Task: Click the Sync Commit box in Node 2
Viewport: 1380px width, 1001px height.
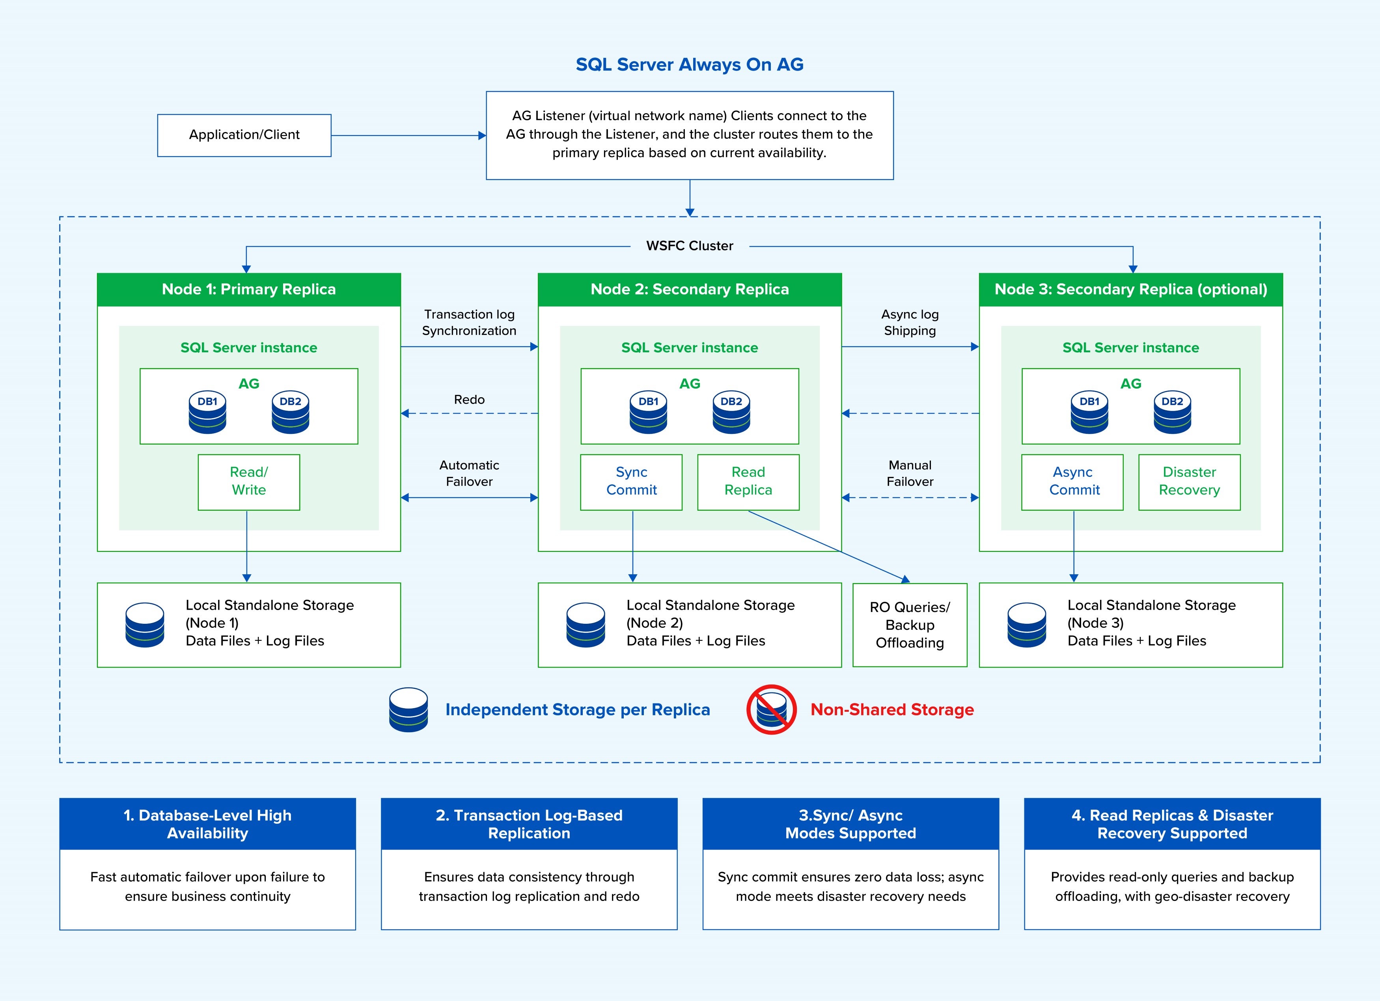Action: (632, 482)
